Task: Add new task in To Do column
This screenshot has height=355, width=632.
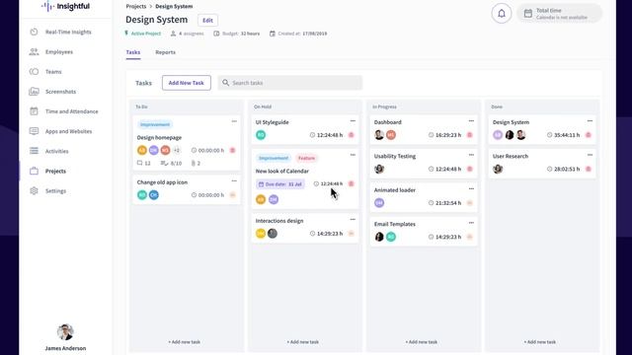Action: (x=185, y=342)
